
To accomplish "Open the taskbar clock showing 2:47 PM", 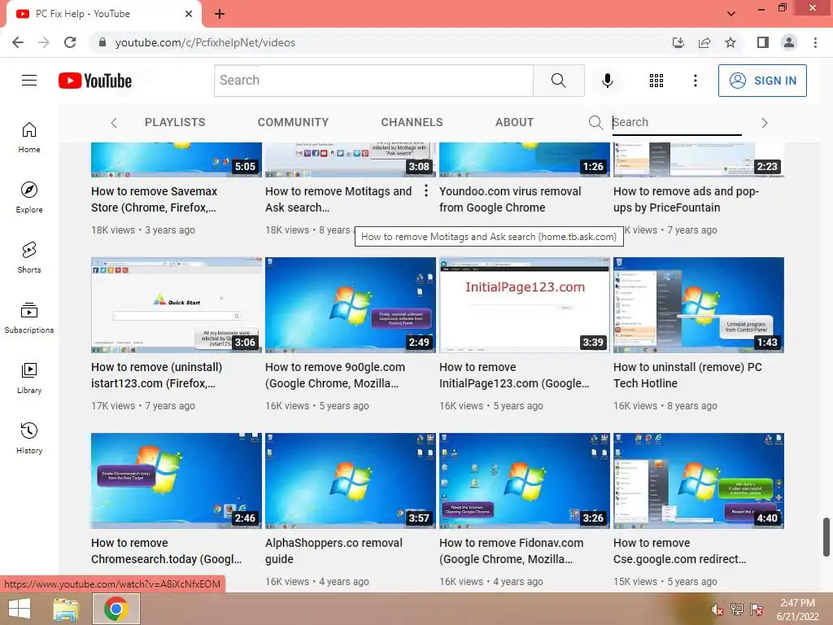I will [x=797, y=610].
